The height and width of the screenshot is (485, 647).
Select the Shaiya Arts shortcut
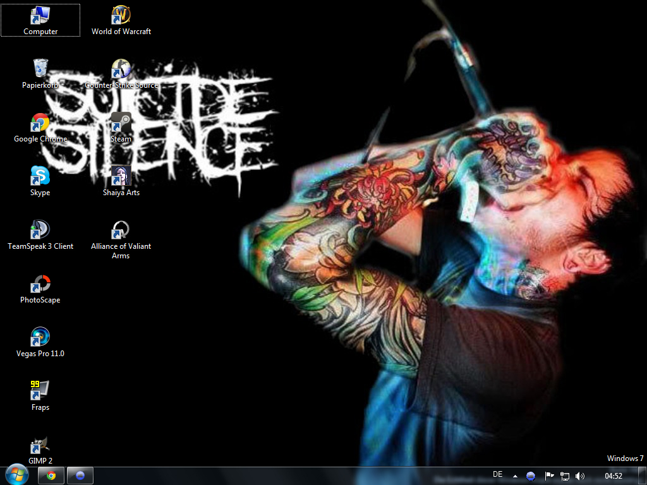coord(121,181)
